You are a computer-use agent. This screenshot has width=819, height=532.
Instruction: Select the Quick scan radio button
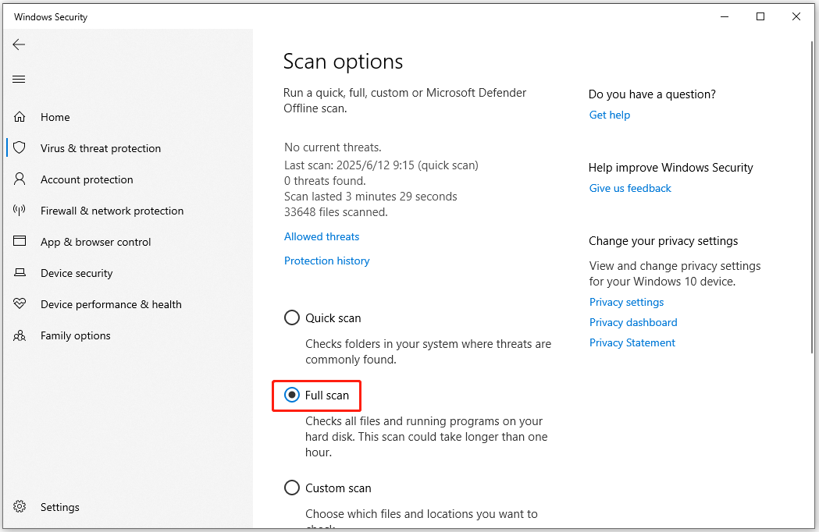pos(292,317)
